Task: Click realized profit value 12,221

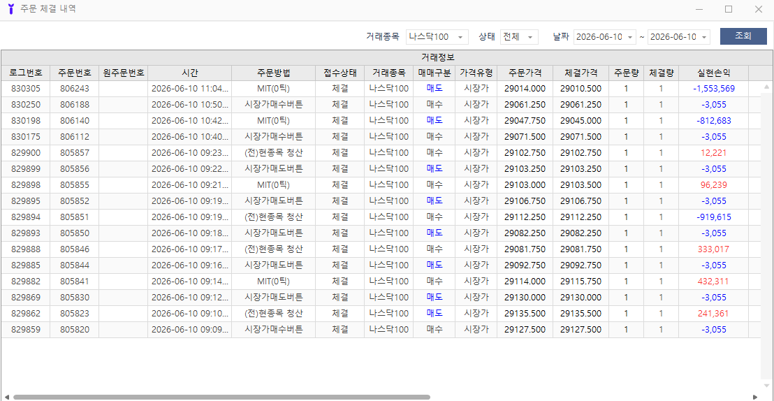Action: 714,153
